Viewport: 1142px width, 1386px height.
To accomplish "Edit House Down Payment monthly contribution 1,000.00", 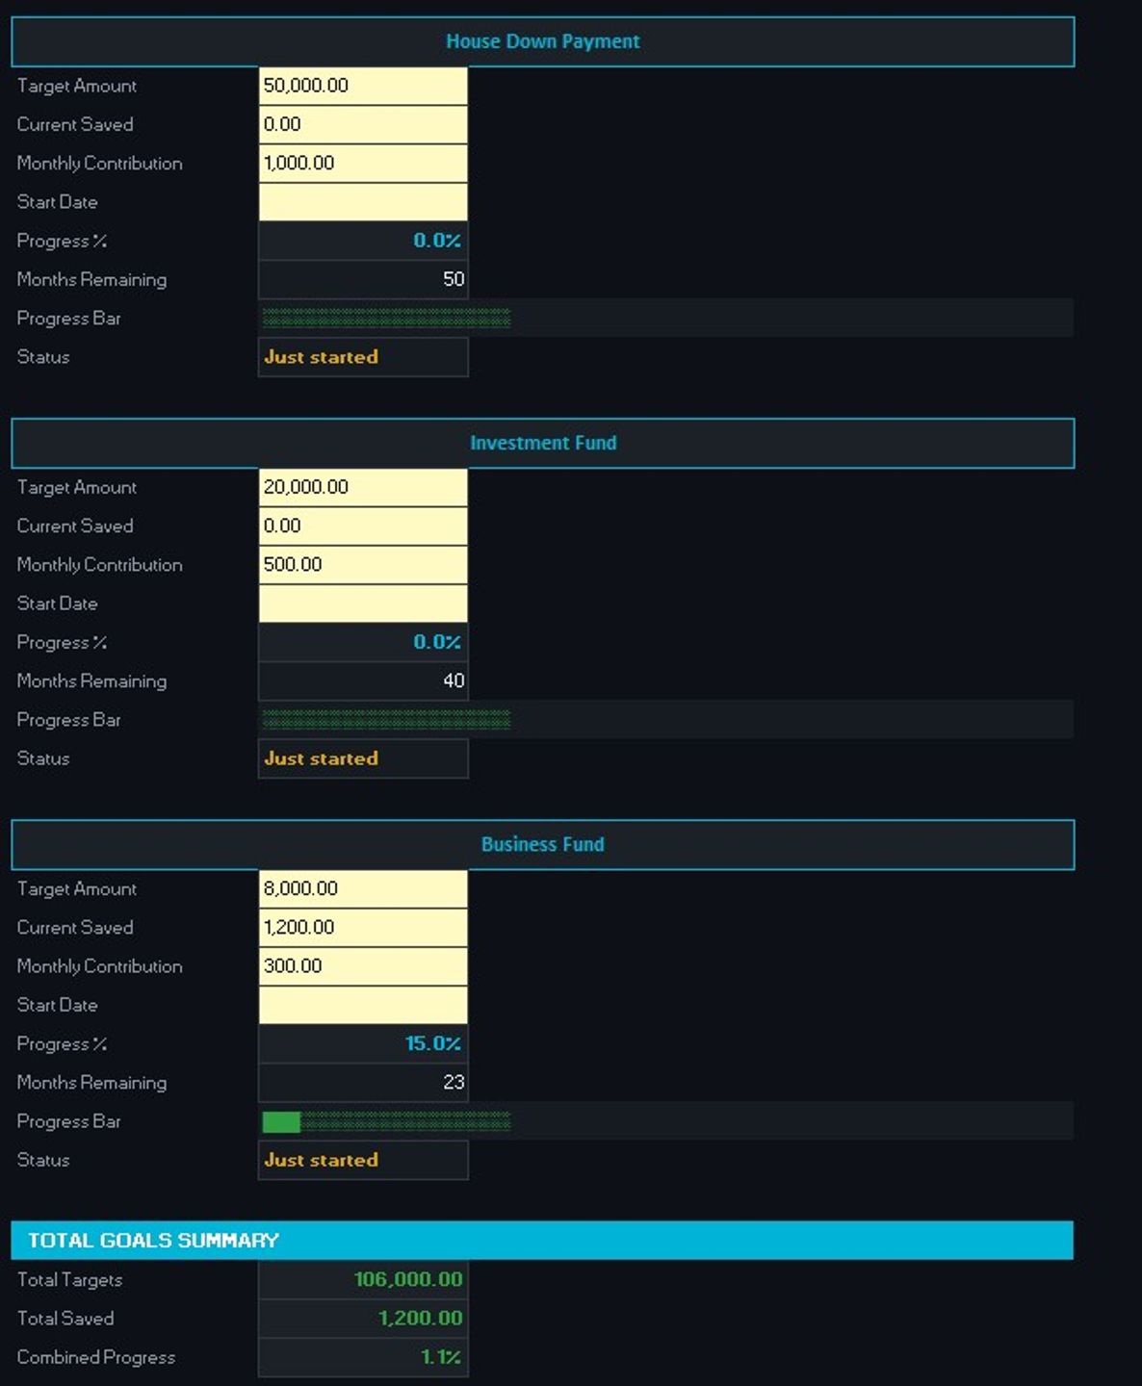I will pyautogui.click(x=363, y=164).
